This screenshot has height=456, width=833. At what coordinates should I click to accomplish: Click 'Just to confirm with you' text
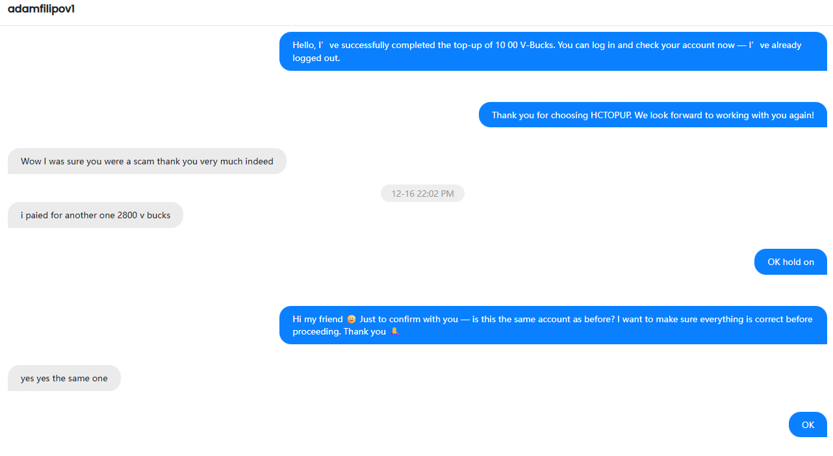click(409, 319)
